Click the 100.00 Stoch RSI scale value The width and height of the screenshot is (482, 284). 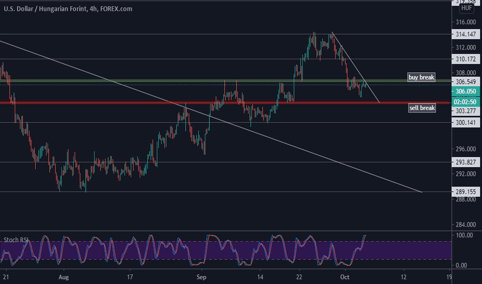click(464, 235)
